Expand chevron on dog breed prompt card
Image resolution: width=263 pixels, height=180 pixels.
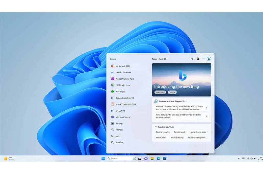coord(206,116)
